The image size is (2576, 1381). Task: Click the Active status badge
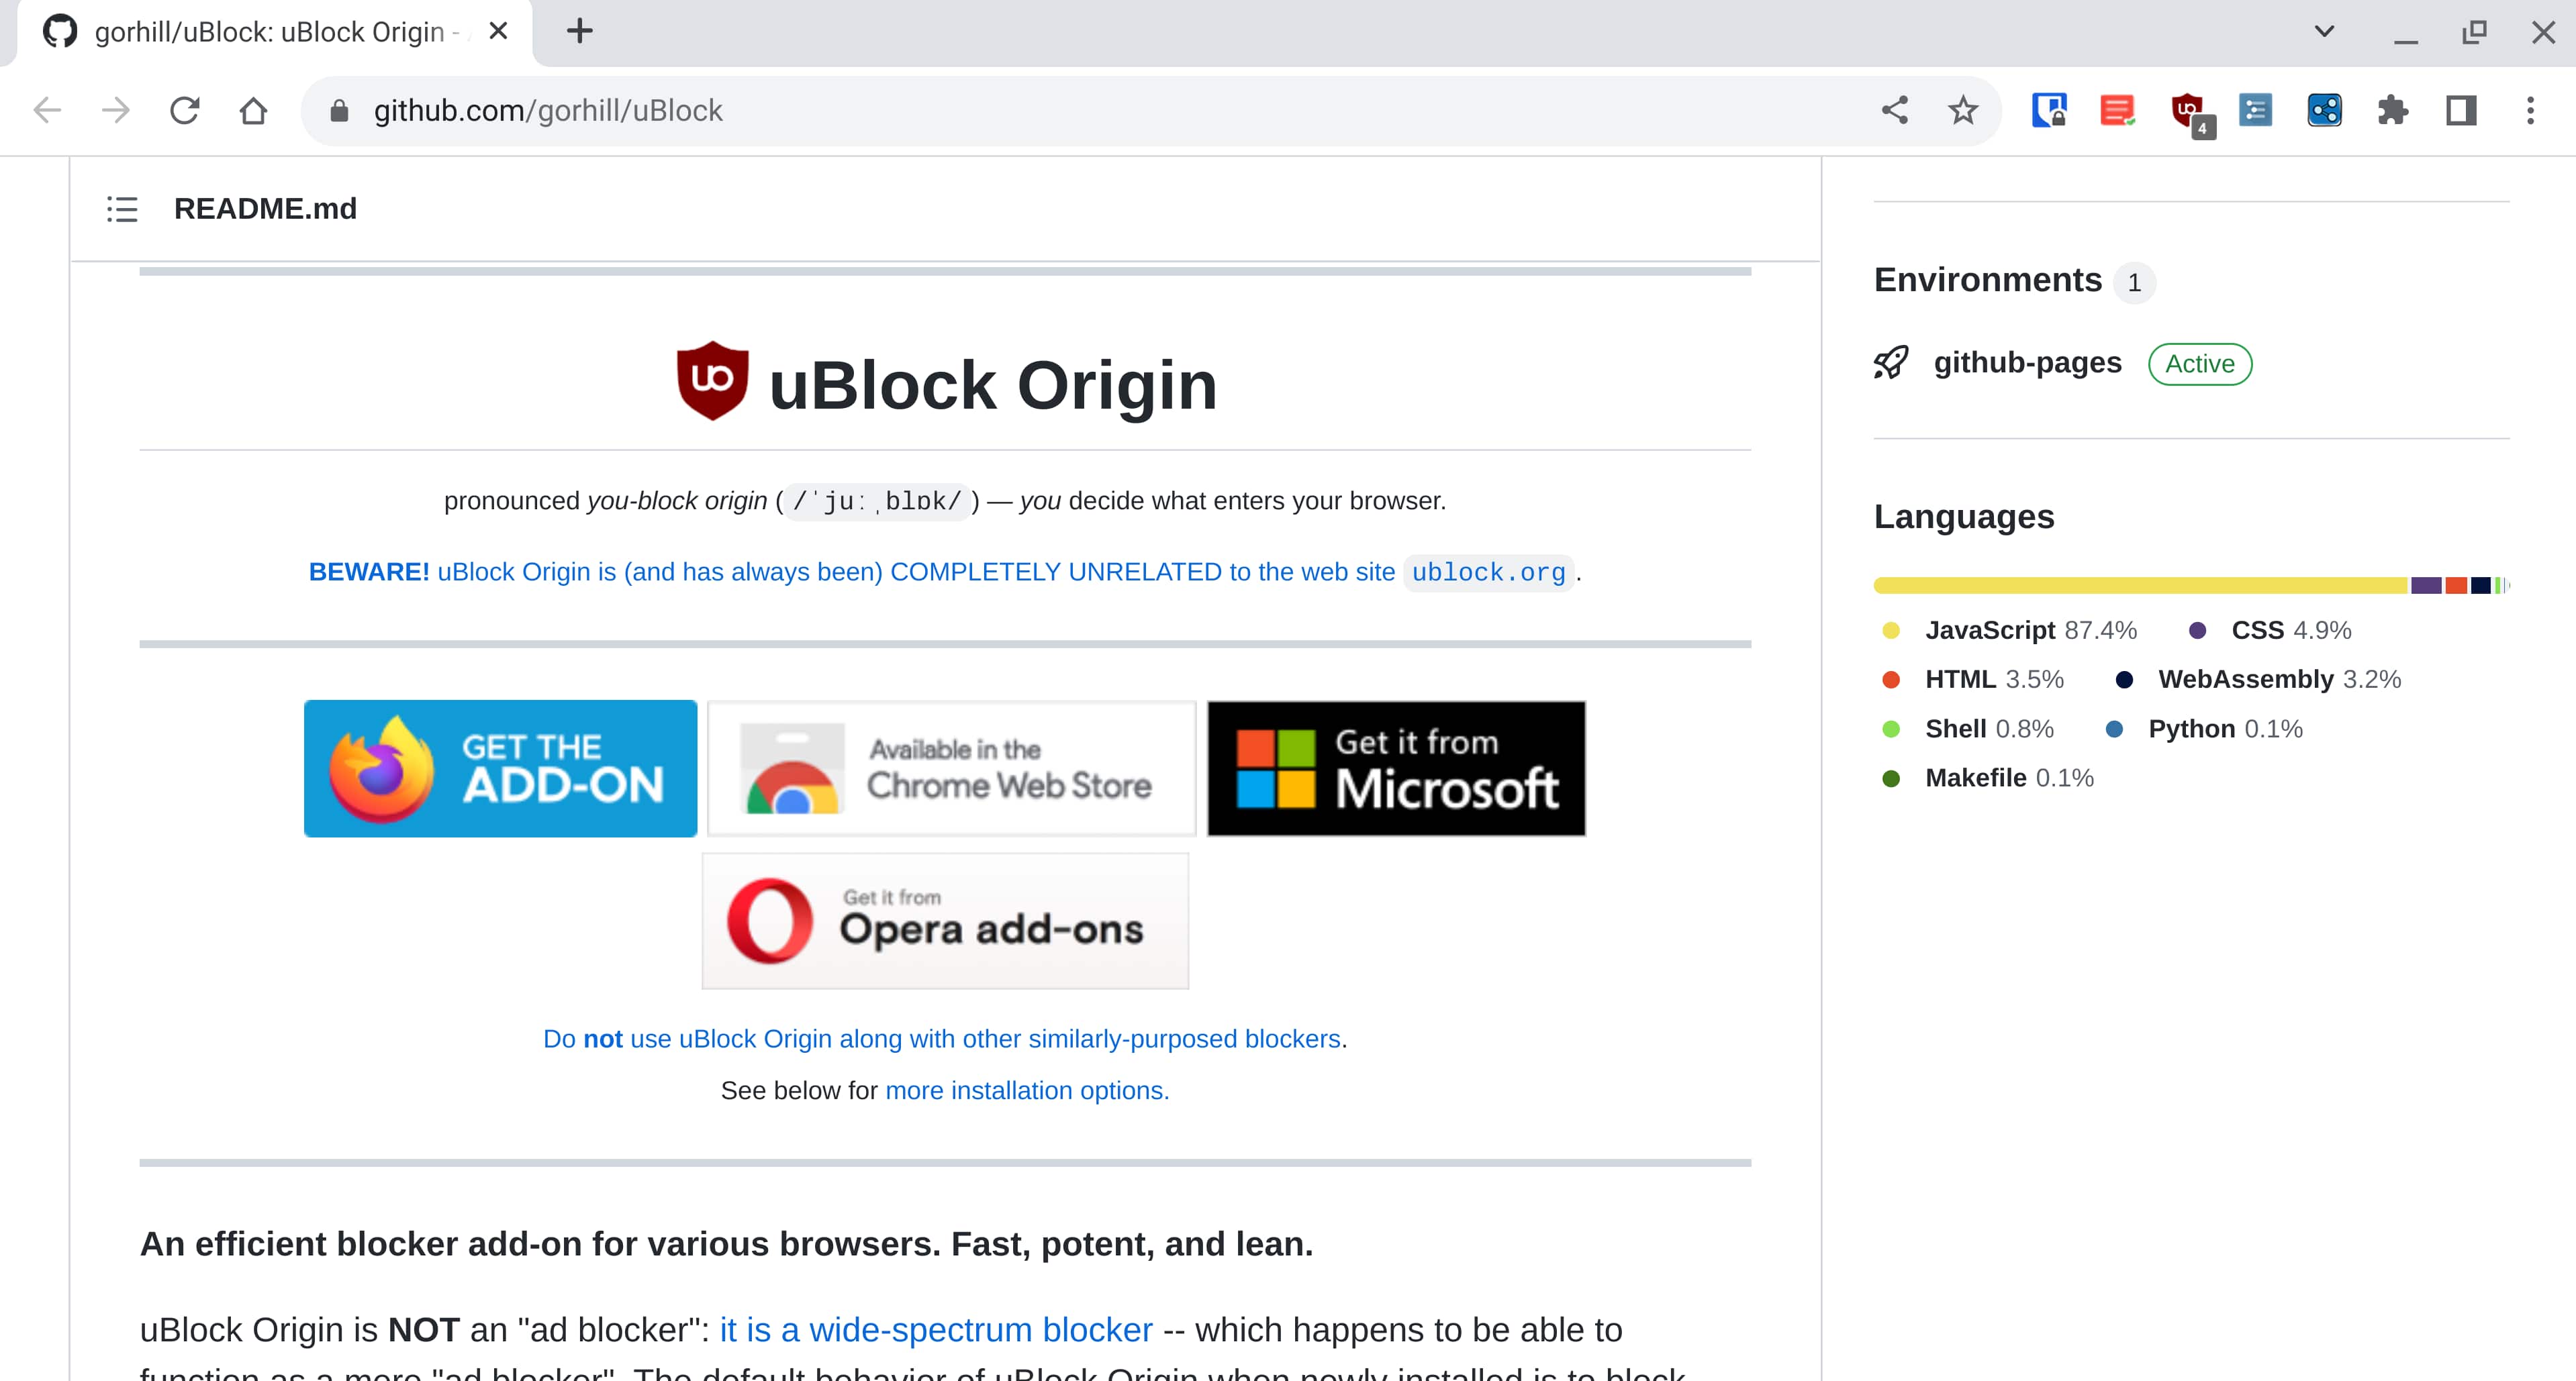(x=2200, y=364)
